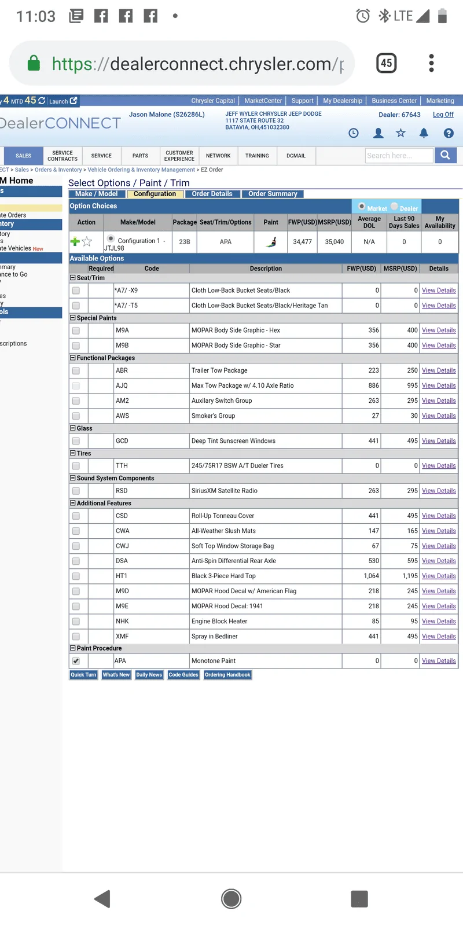
Task: Click the Vehicle Ordering & Inventory Management breadcrumb
Action: [x=141, y=170]
